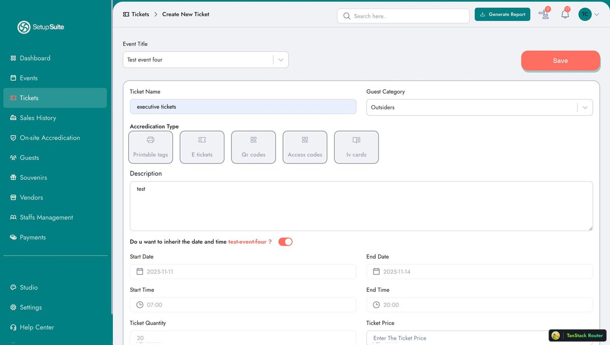Viewport: 610px width, 345px height.
Task: Go to Dashboard in the sidebar
Action: (x=55, y=58)
